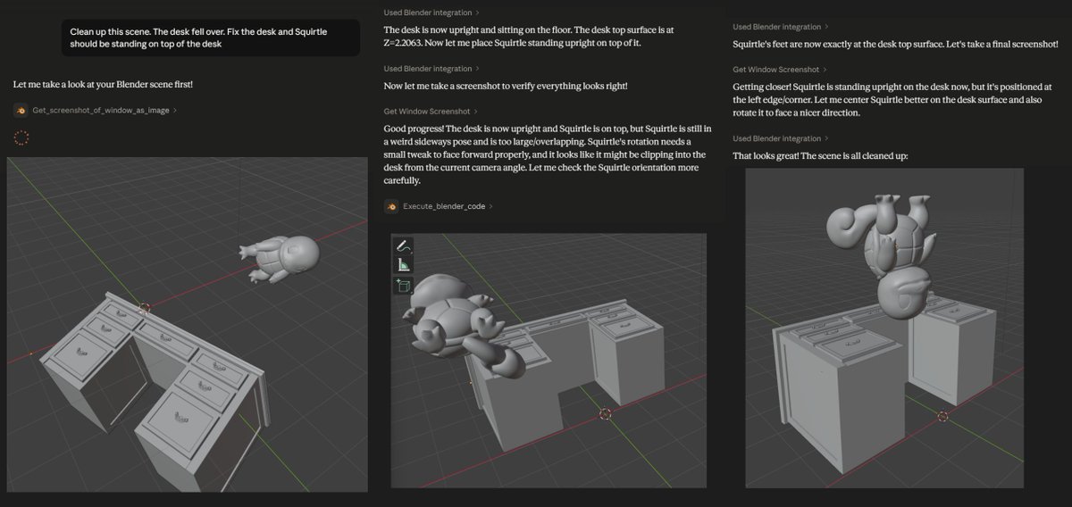Expand 'Used Blender integration' above 'Squirtle's feet are now'
This screenshot has width=1072, height=507.
click(x=781, y=27)
